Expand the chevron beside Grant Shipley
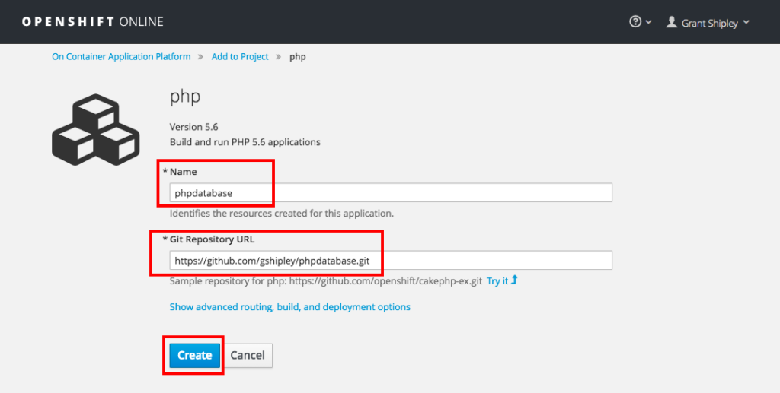 [x=746, y=22]
